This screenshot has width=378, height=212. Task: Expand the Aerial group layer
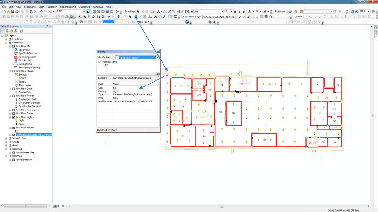click(x=6, y=145)
